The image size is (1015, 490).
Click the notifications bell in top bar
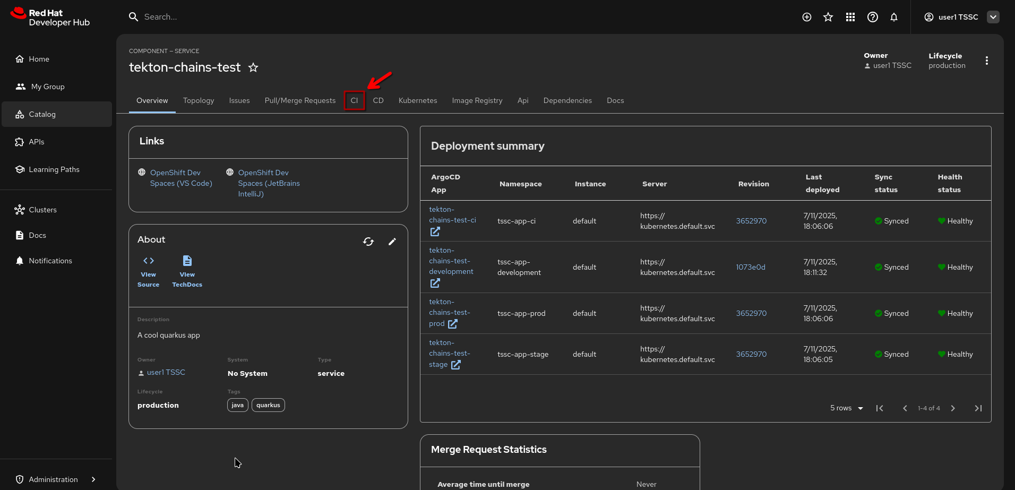pos(894,17)
